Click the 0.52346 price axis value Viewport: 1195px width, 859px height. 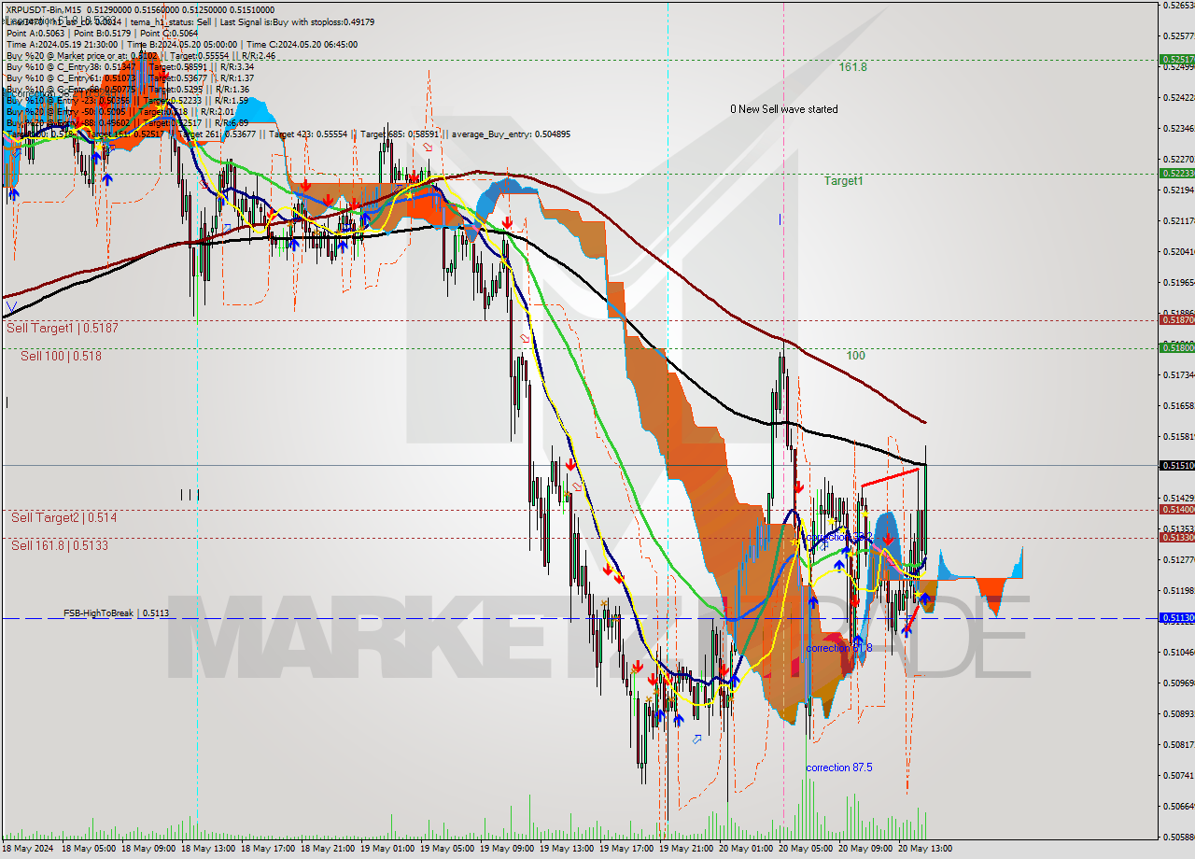[x=1178, y=128]
